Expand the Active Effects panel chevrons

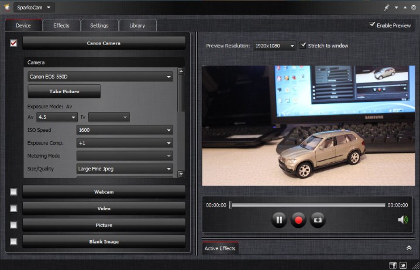click(x=409, y=248)
